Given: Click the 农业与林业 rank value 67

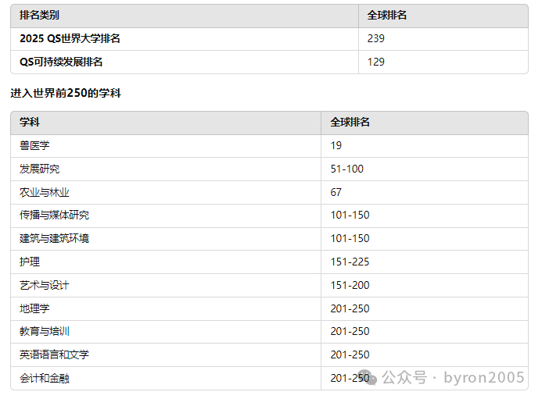Looking at the screenshot, I should (336, 192).
